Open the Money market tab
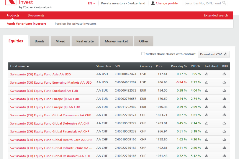 coord(117,41)
